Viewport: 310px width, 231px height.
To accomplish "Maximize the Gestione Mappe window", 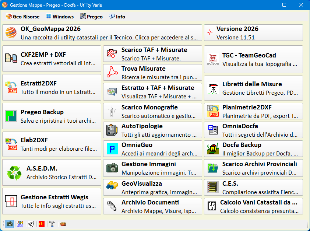I will point(284,5).
